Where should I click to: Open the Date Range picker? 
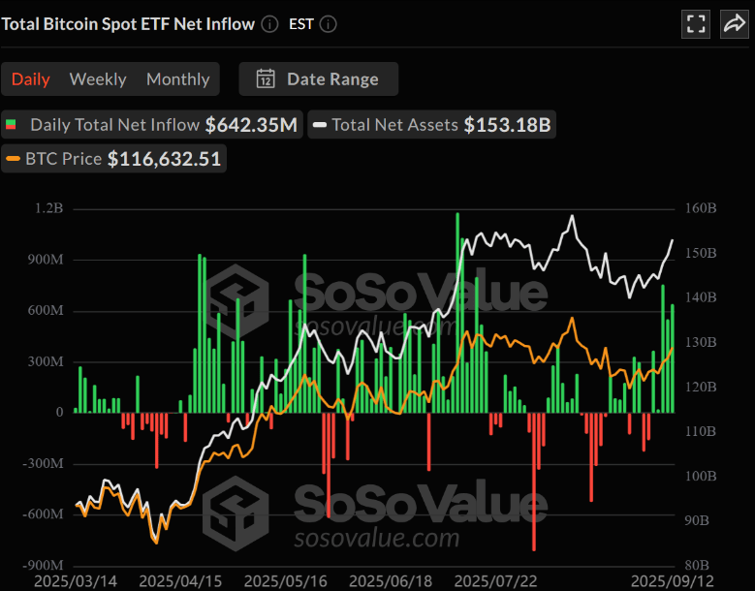[x=319, y=79]
